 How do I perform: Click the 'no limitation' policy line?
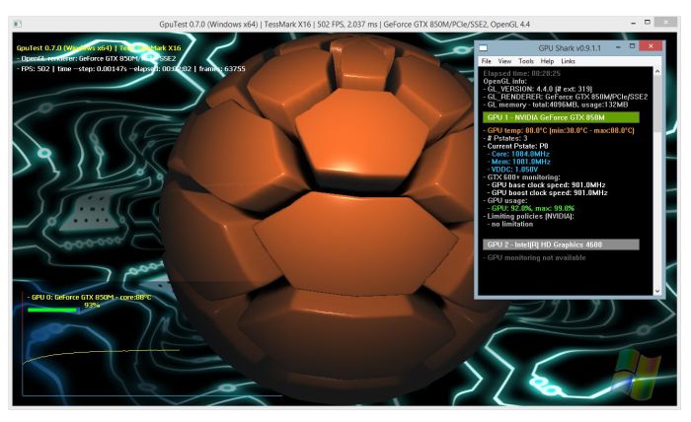(510, 224)
